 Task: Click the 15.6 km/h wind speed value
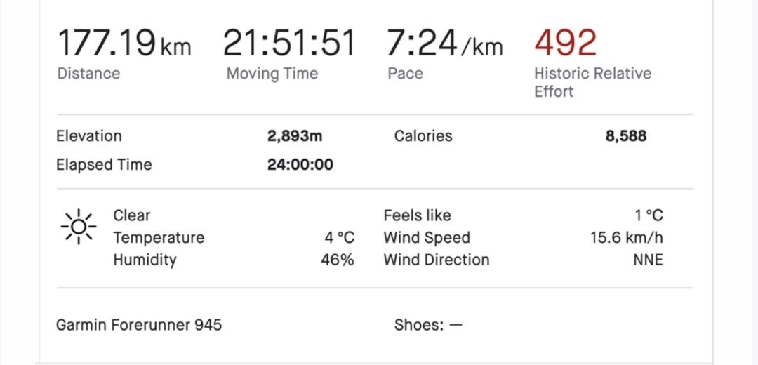[627, 238]
